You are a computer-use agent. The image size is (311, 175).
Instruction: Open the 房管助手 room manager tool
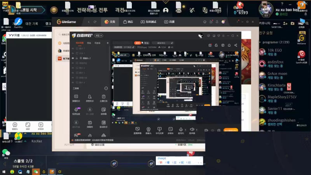(90, 98)
